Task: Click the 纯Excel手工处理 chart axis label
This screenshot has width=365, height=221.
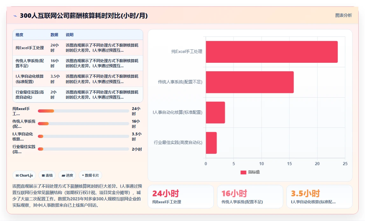Action: tap(187, 51)
